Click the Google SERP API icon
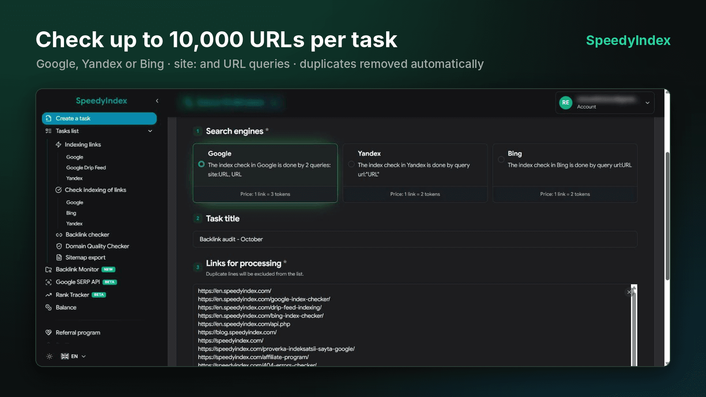The height and width of the screenshot is (397, 706). click(49, 282)
